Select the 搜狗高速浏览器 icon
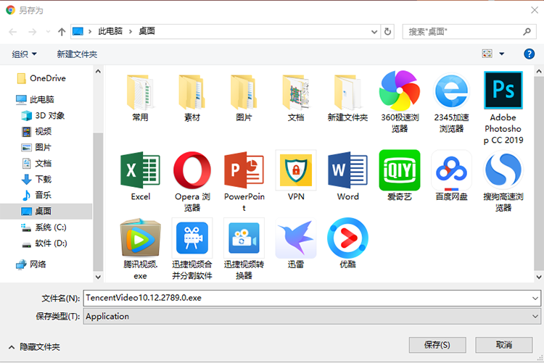 click(503, 170)
